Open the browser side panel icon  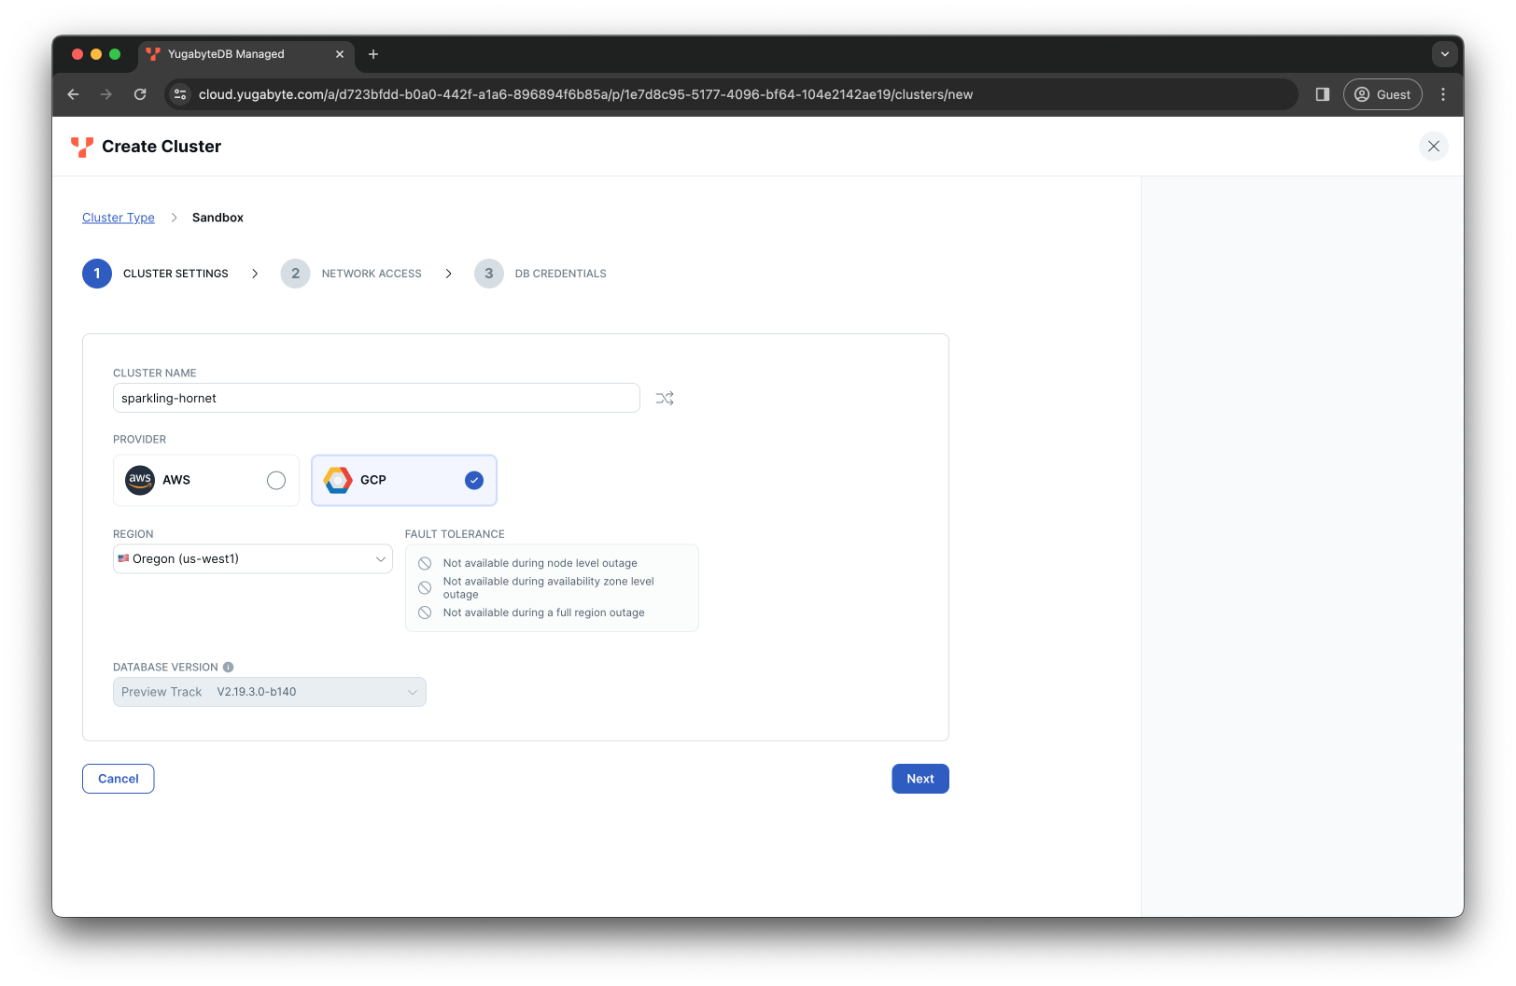click(x=1322, y=94)
